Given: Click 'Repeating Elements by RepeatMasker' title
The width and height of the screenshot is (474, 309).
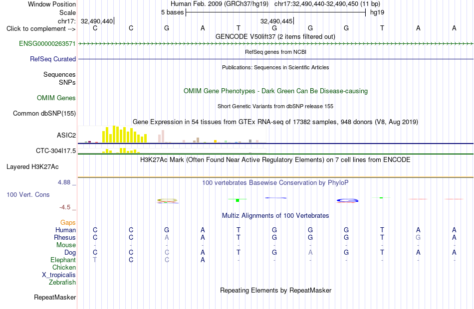Looking at the screenshot, I should [275, 290].
